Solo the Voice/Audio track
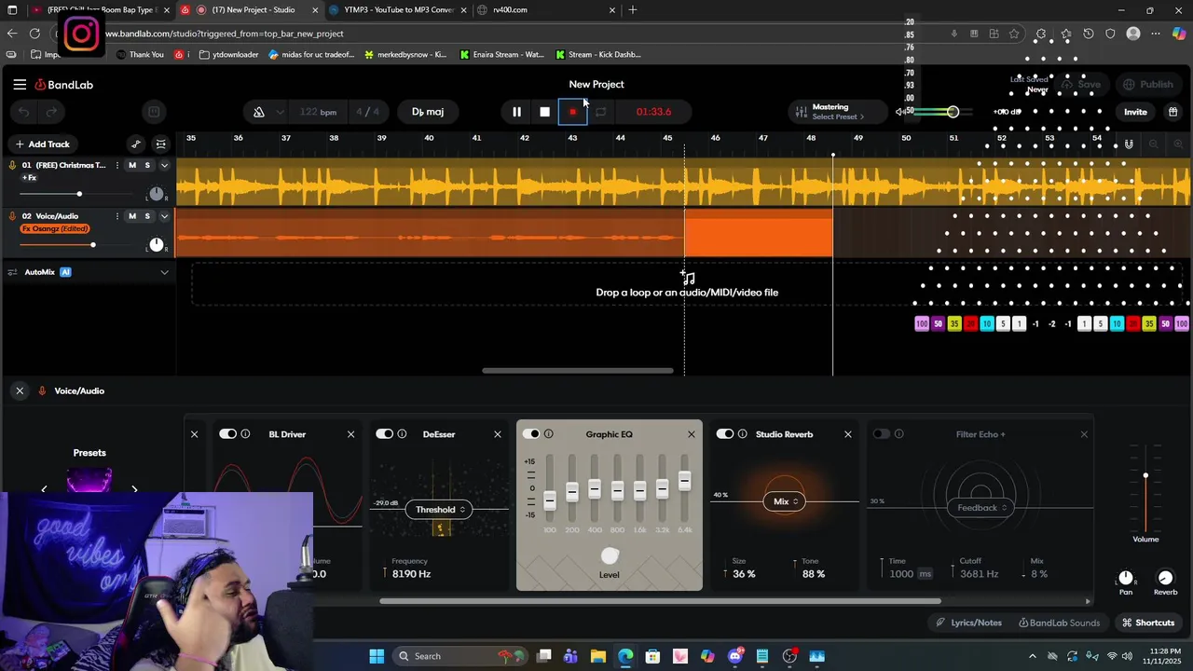This screenshot has height=671, width=1193. click(x=147, y=216)
